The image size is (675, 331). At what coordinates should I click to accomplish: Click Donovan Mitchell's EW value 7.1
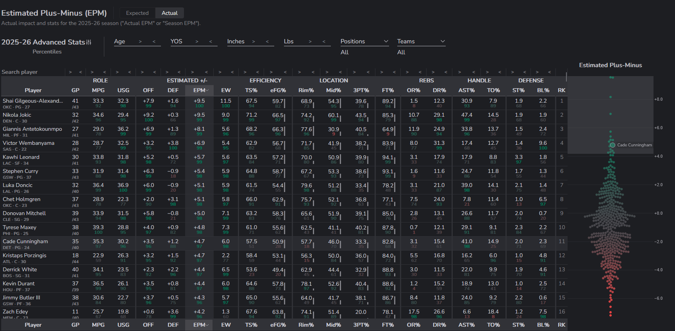pyautogui.click(x=226, y=213)
